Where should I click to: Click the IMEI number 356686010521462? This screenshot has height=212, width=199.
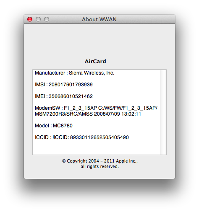[x=71, y=96]
